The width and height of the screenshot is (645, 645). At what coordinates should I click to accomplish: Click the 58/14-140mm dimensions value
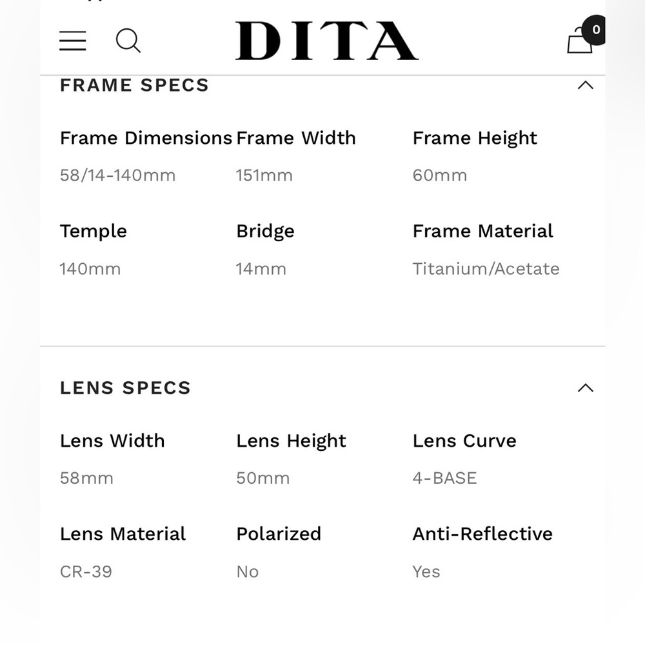[x=117, y=175]
